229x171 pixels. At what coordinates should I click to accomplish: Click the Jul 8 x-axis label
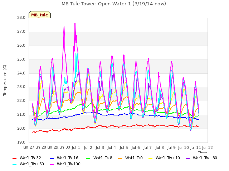tap(160, 147)
